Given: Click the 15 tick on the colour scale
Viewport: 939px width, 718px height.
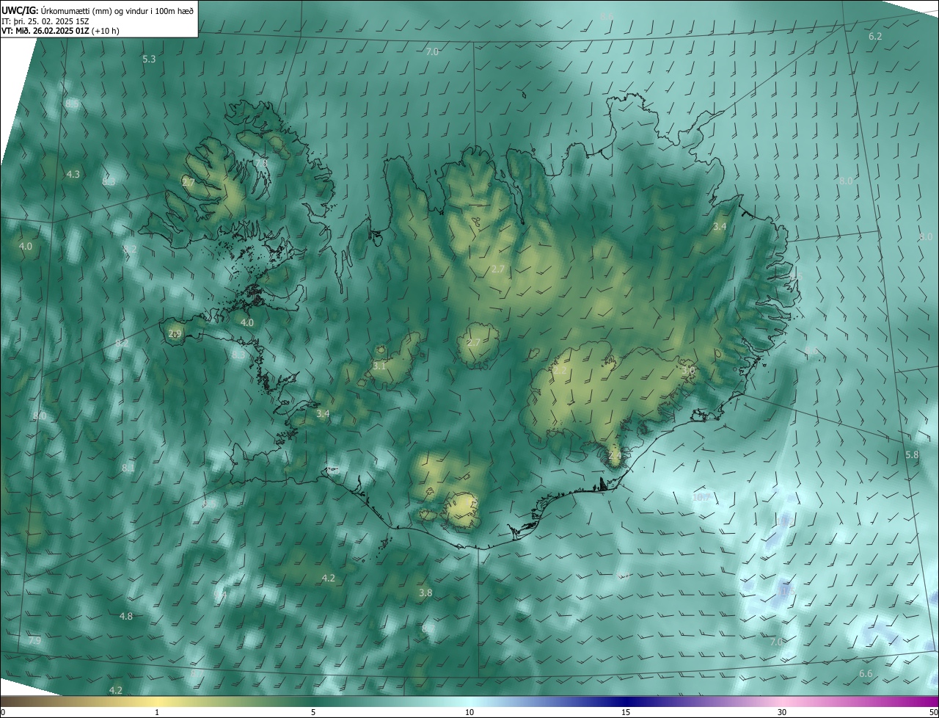Looking at the screenshot, I should [x=626, y=712].
